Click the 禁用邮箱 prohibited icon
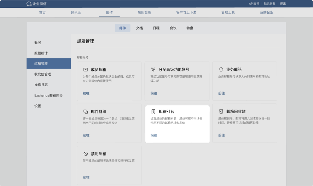313x186 pixels. point(86,154)
